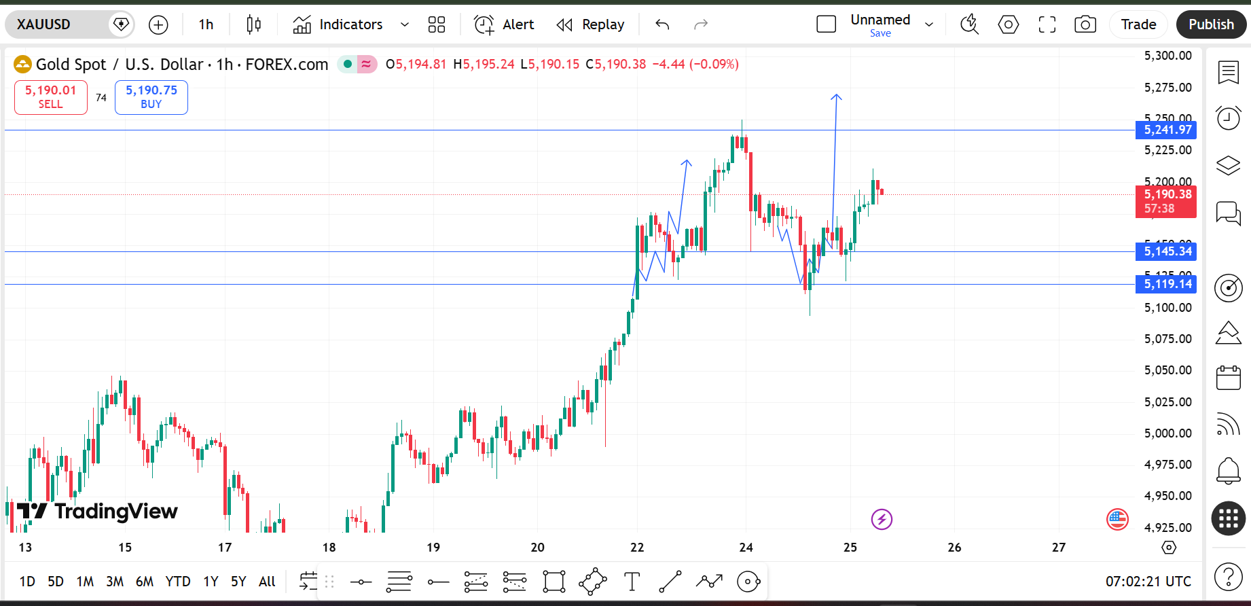This screenshot has height=606, width=1251.
Task: Click the Publish button
Action: [1211, 25]
